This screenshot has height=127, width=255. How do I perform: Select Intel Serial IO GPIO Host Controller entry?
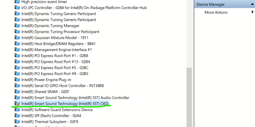(63, 86)
